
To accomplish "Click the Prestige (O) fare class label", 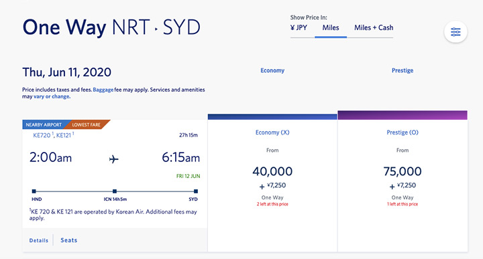I will (402, 133).
